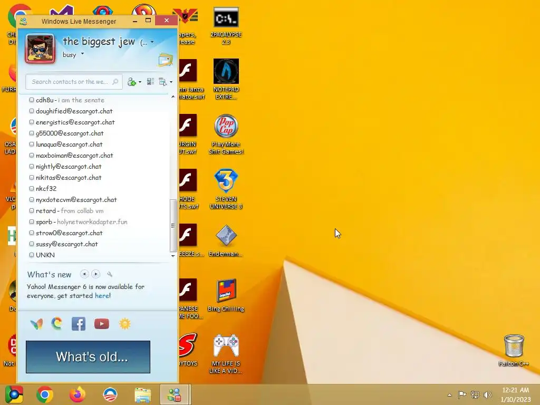Click the contact list scrollbar thumb
Screen dimensions: 540x405
173,226
